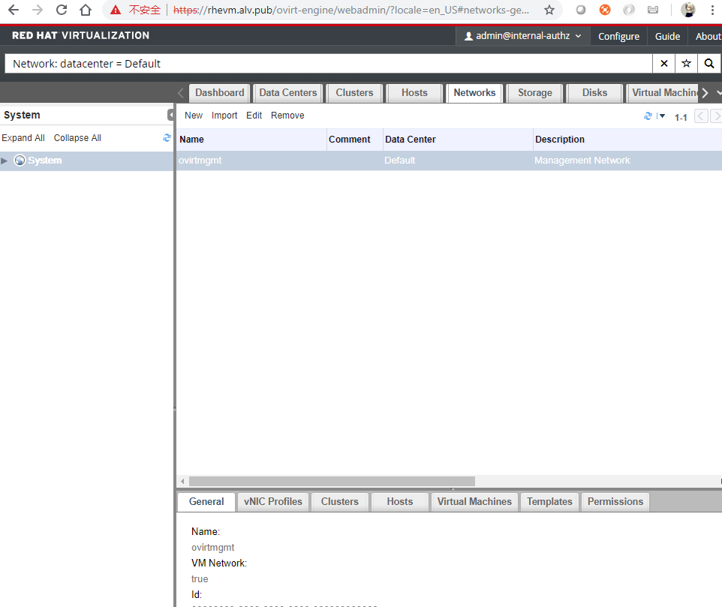Open the Dashboard tab
This screenshot has height=607, width=722.
click(220, 92)
